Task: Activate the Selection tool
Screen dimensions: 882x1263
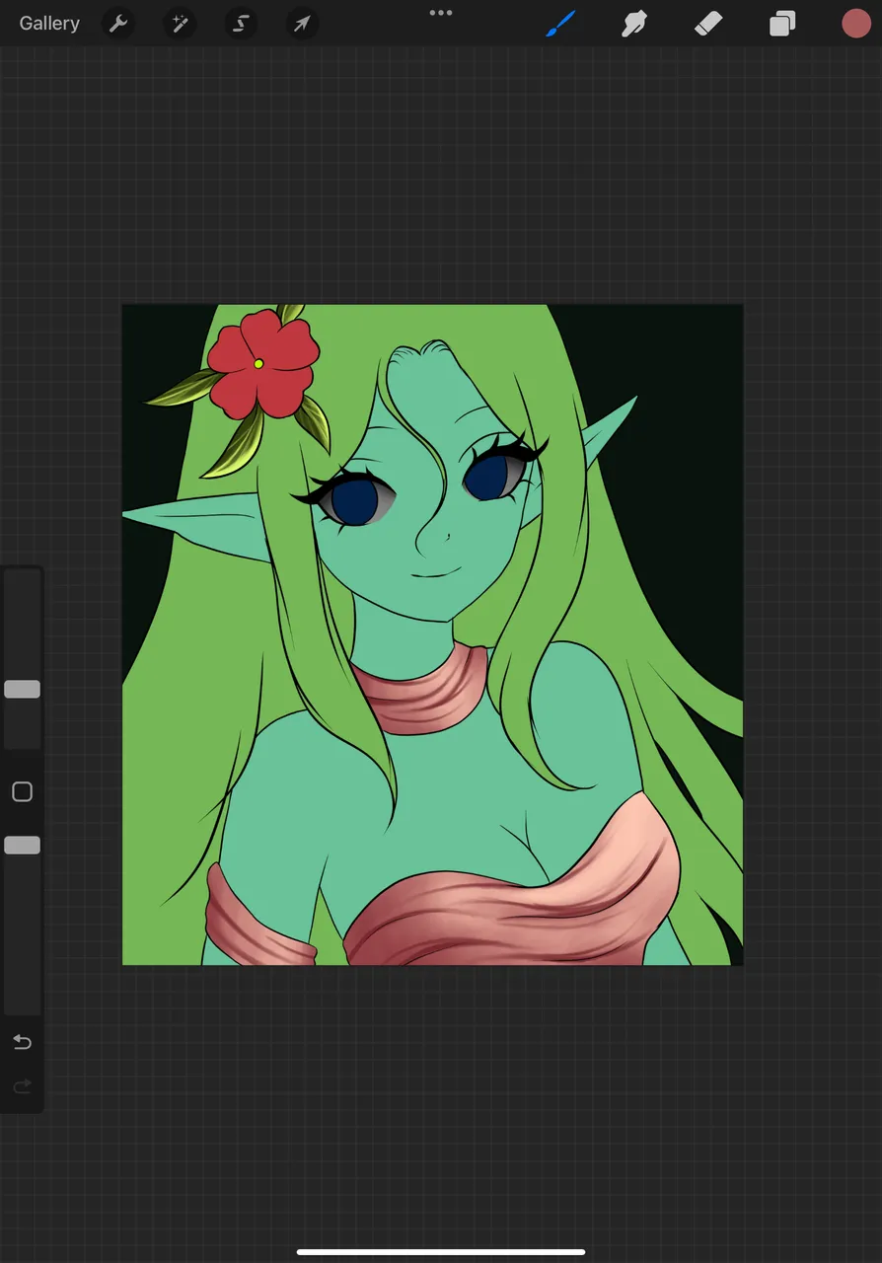Action: [x=241, y=24]
